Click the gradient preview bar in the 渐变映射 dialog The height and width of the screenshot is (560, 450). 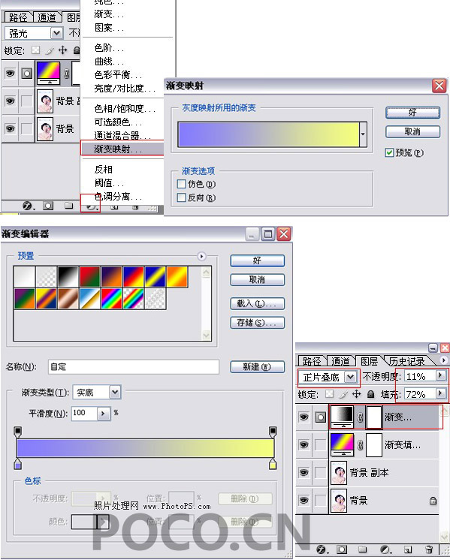[x=268, y=134]
